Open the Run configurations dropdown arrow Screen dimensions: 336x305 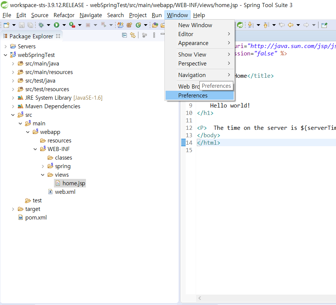(64, 25)
